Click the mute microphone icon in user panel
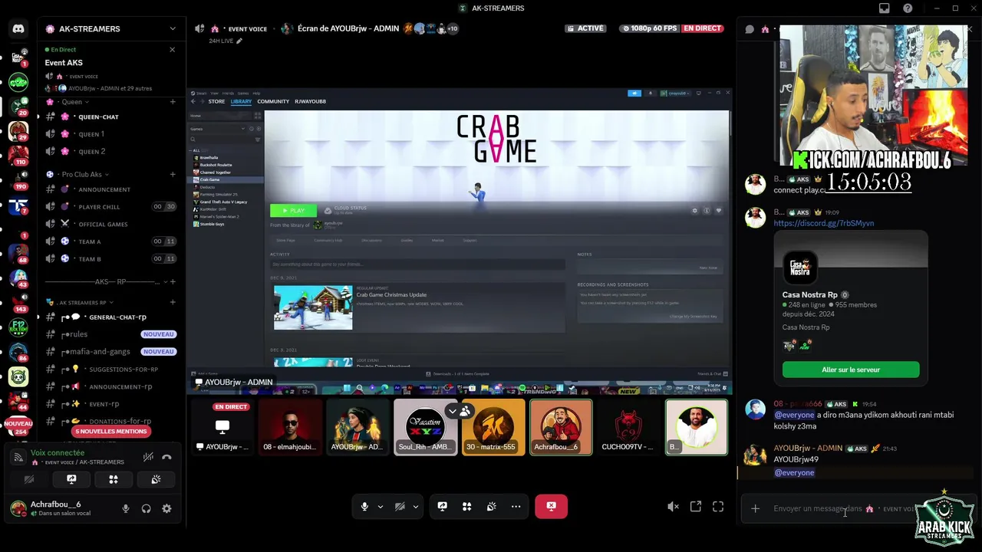982x552 pixels. [126, 508]
